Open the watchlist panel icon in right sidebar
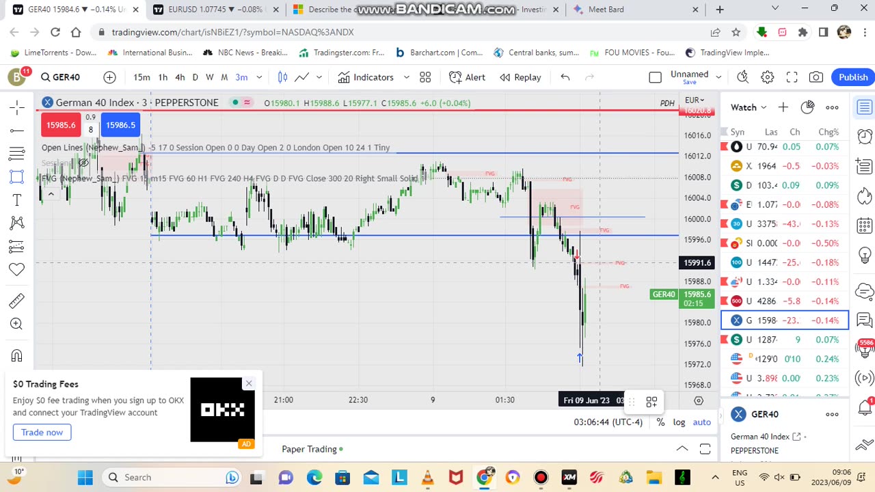 [864, 107]
